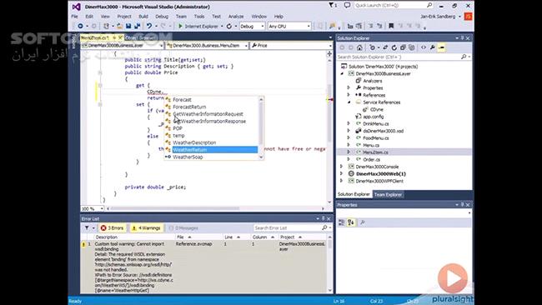This screenshot has width=542, height=305.
Task: Toggle Preview Selected Items in Solution Explorer
Action: 441,47
